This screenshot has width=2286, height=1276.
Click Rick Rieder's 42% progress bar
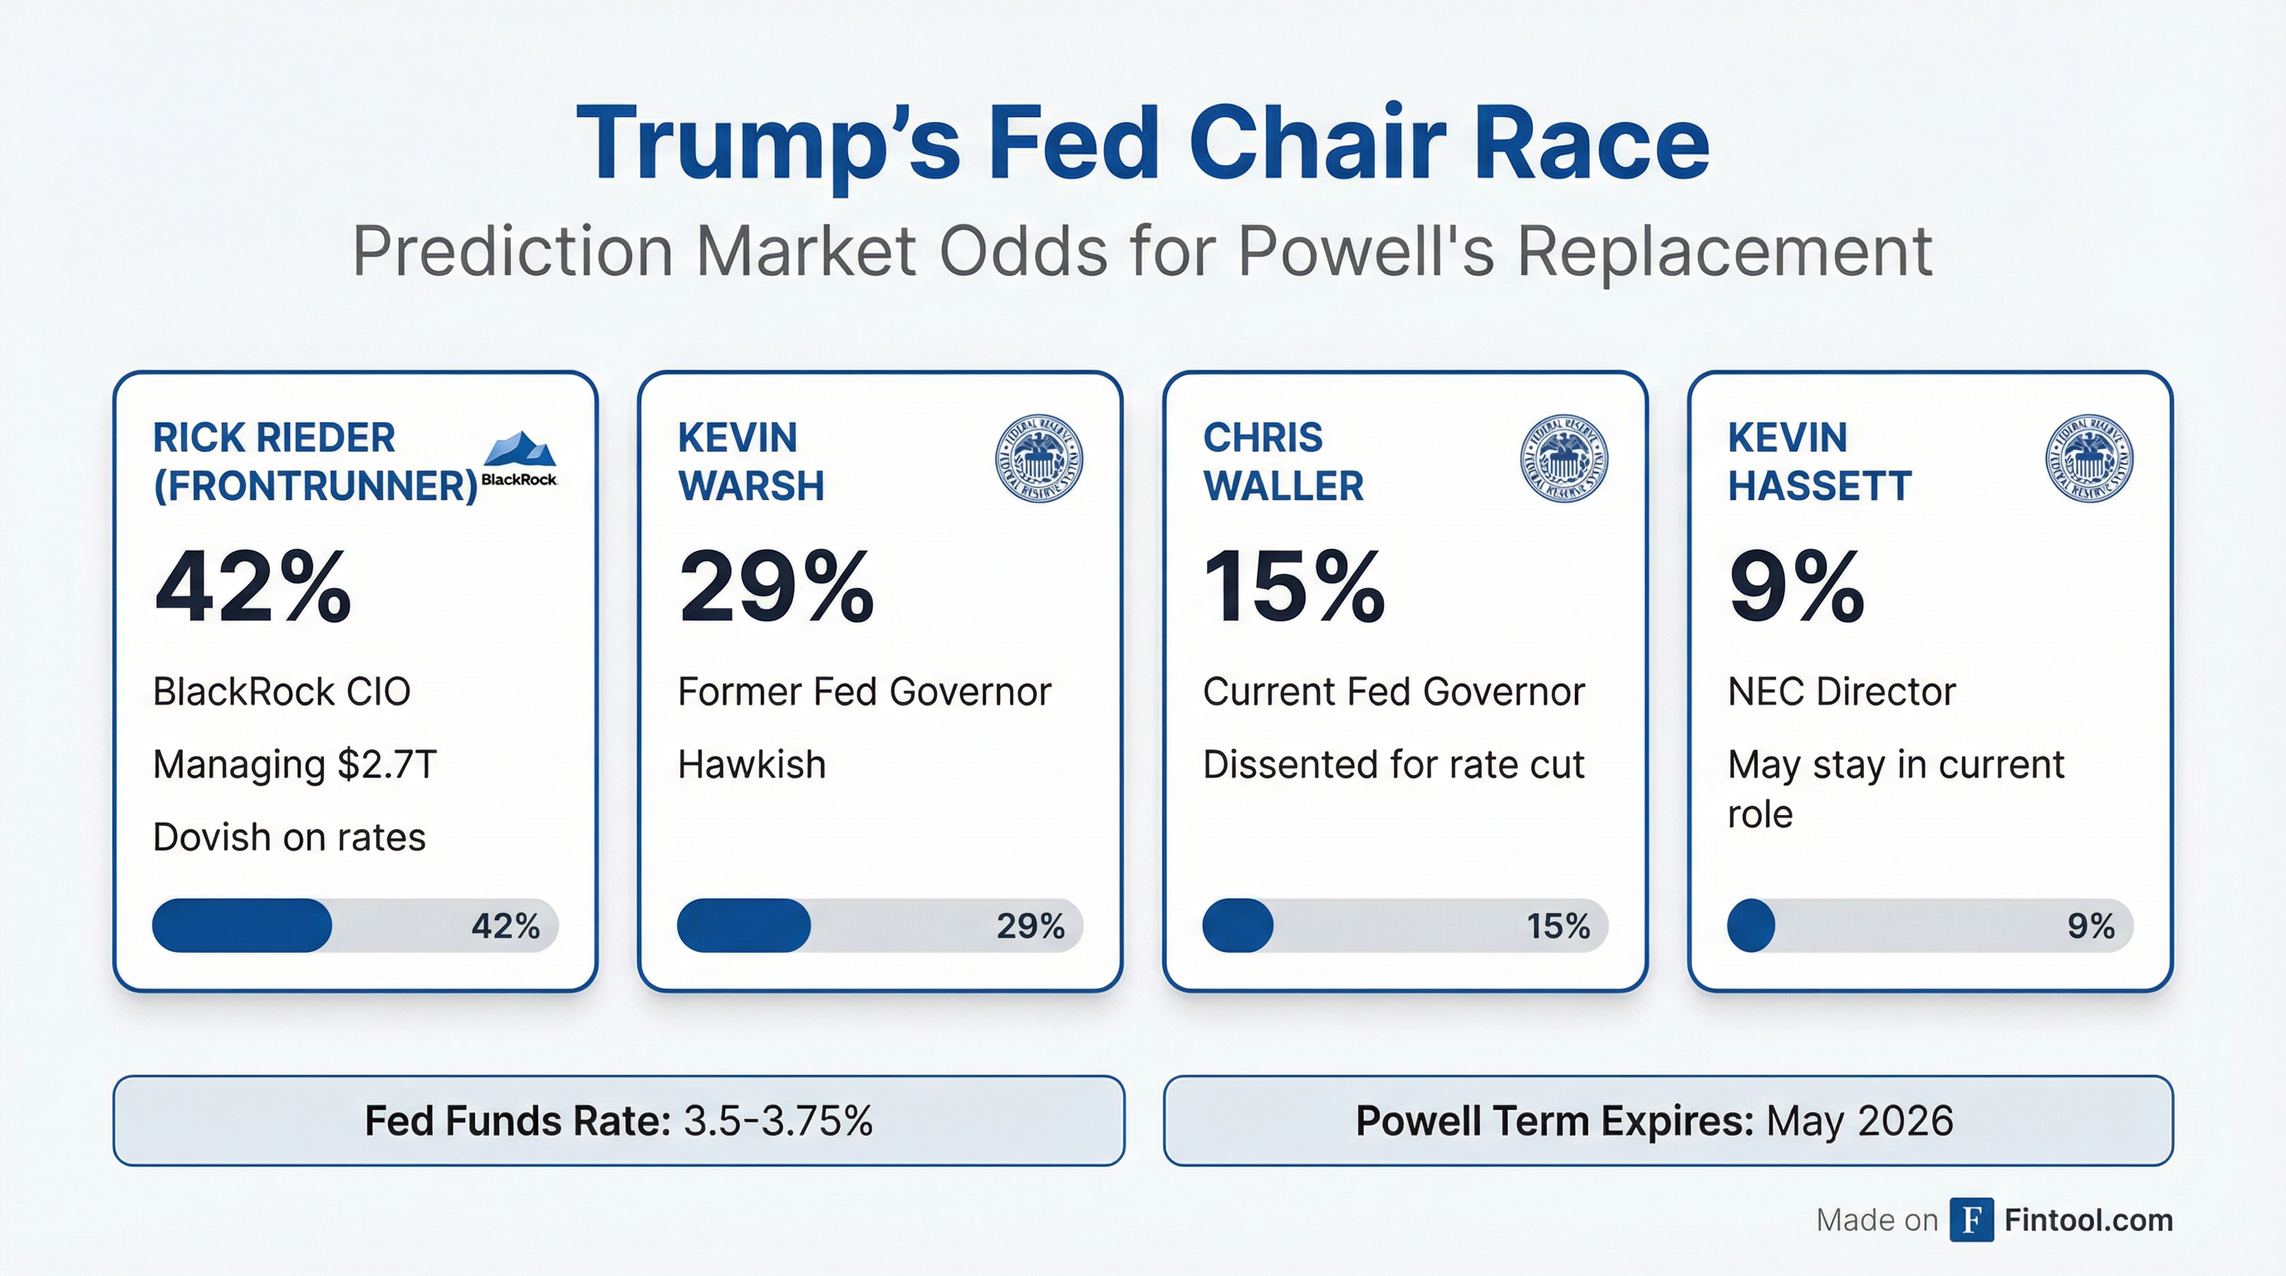click(355, 925)
